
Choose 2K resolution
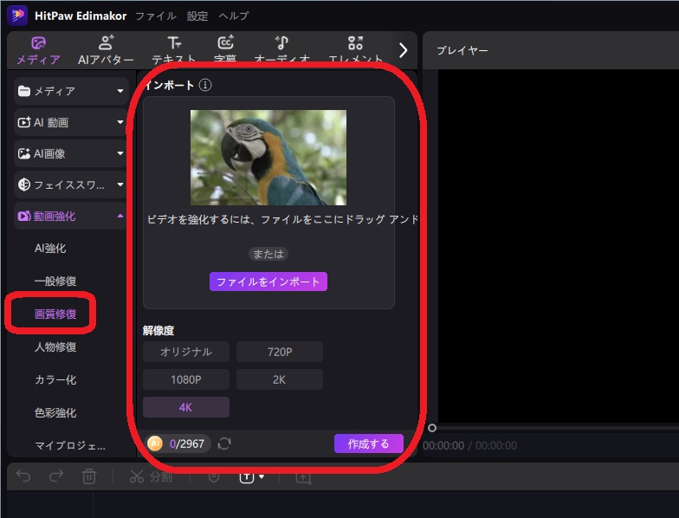pyautogui.click(x=280, y=379)
